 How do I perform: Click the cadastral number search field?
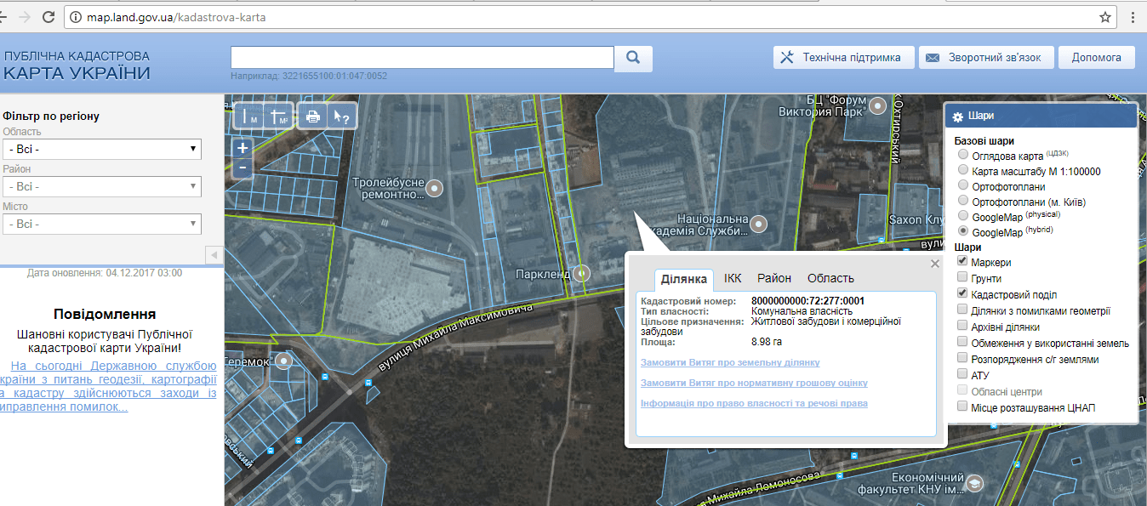(x=422, y=57)
